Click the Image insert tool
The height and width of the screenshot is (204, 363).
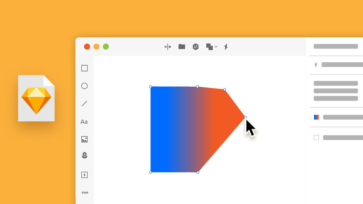click(84, 139)
